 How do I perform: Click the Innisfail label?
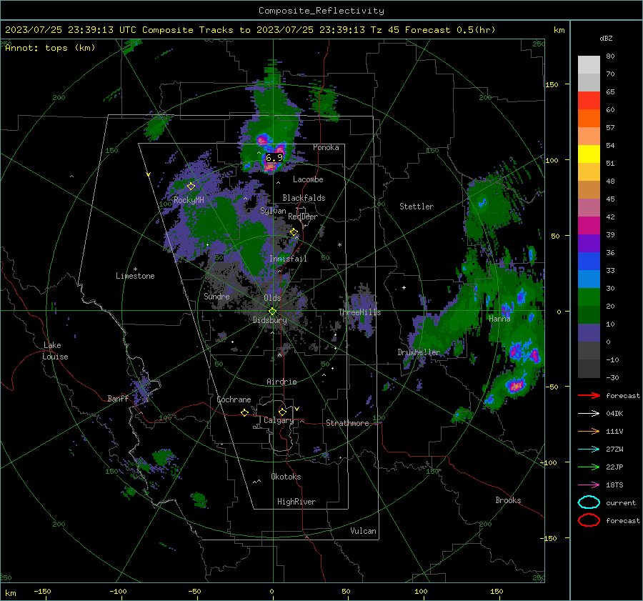click(x=288, y=259)
